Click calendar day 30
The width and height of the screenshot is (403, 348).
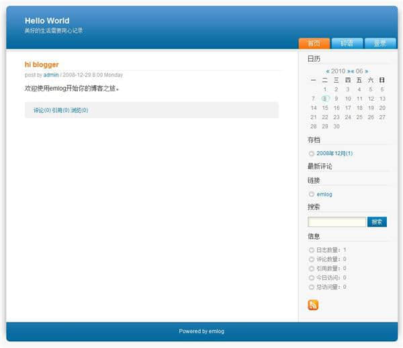pyautogui.click(x=337, y=126)
